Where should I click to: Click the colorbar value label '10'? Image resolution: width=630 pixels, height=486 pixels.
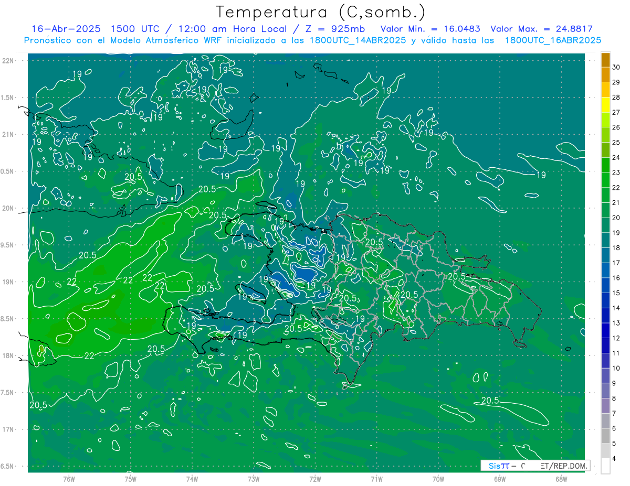(x=616, y=368)
